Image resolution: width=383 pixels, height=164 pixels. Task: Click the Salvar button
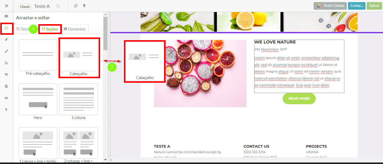coord(374,6)
